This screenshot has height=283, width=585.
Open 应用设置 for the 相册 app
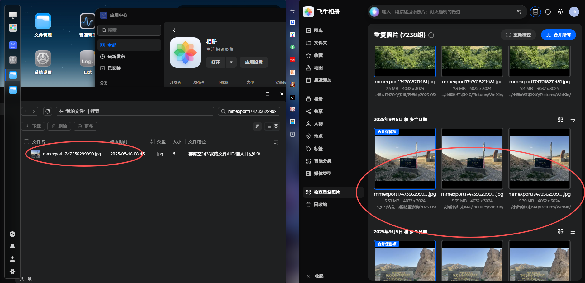[254, 62]
